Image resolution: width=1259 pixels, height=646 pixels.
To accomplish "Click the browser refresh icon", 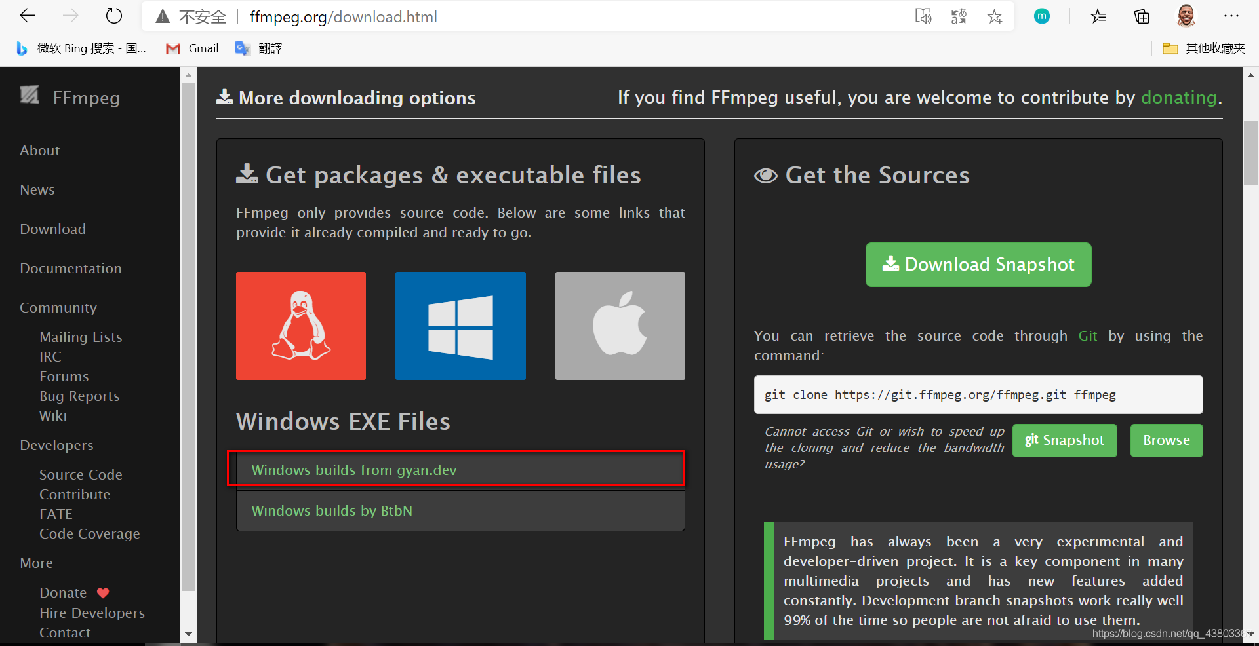I will (x=114, y=16).
